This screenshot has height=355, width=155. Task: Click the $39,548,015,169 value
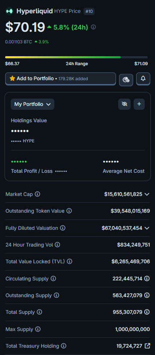coord(130,211)
